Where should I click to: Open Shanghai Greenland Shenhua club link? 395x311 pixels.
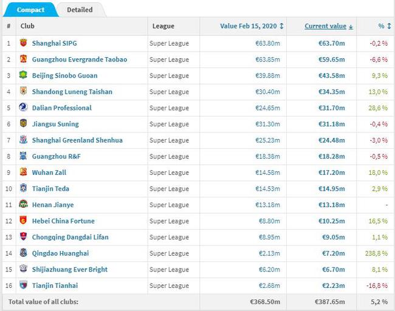(77, 140)
